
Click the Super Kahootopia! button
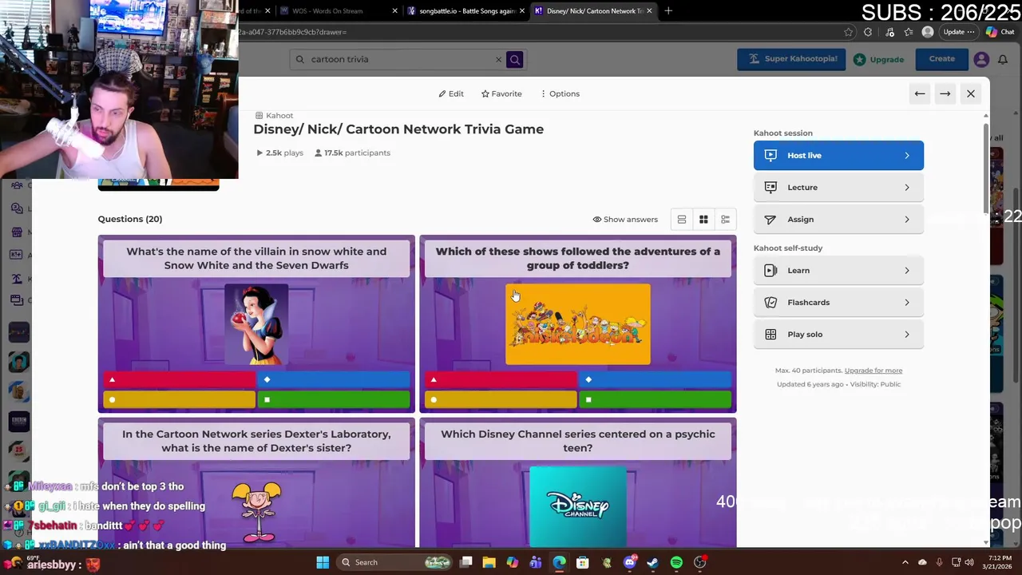click(791, 59)
